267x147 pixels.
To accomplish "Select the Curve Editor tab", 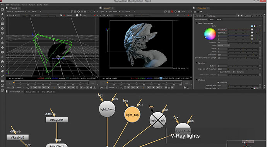I will 31,92.
